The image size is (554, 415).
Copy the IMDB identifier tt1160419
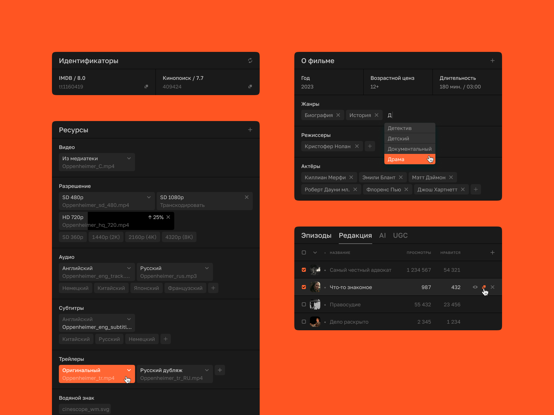coord(146,86)
